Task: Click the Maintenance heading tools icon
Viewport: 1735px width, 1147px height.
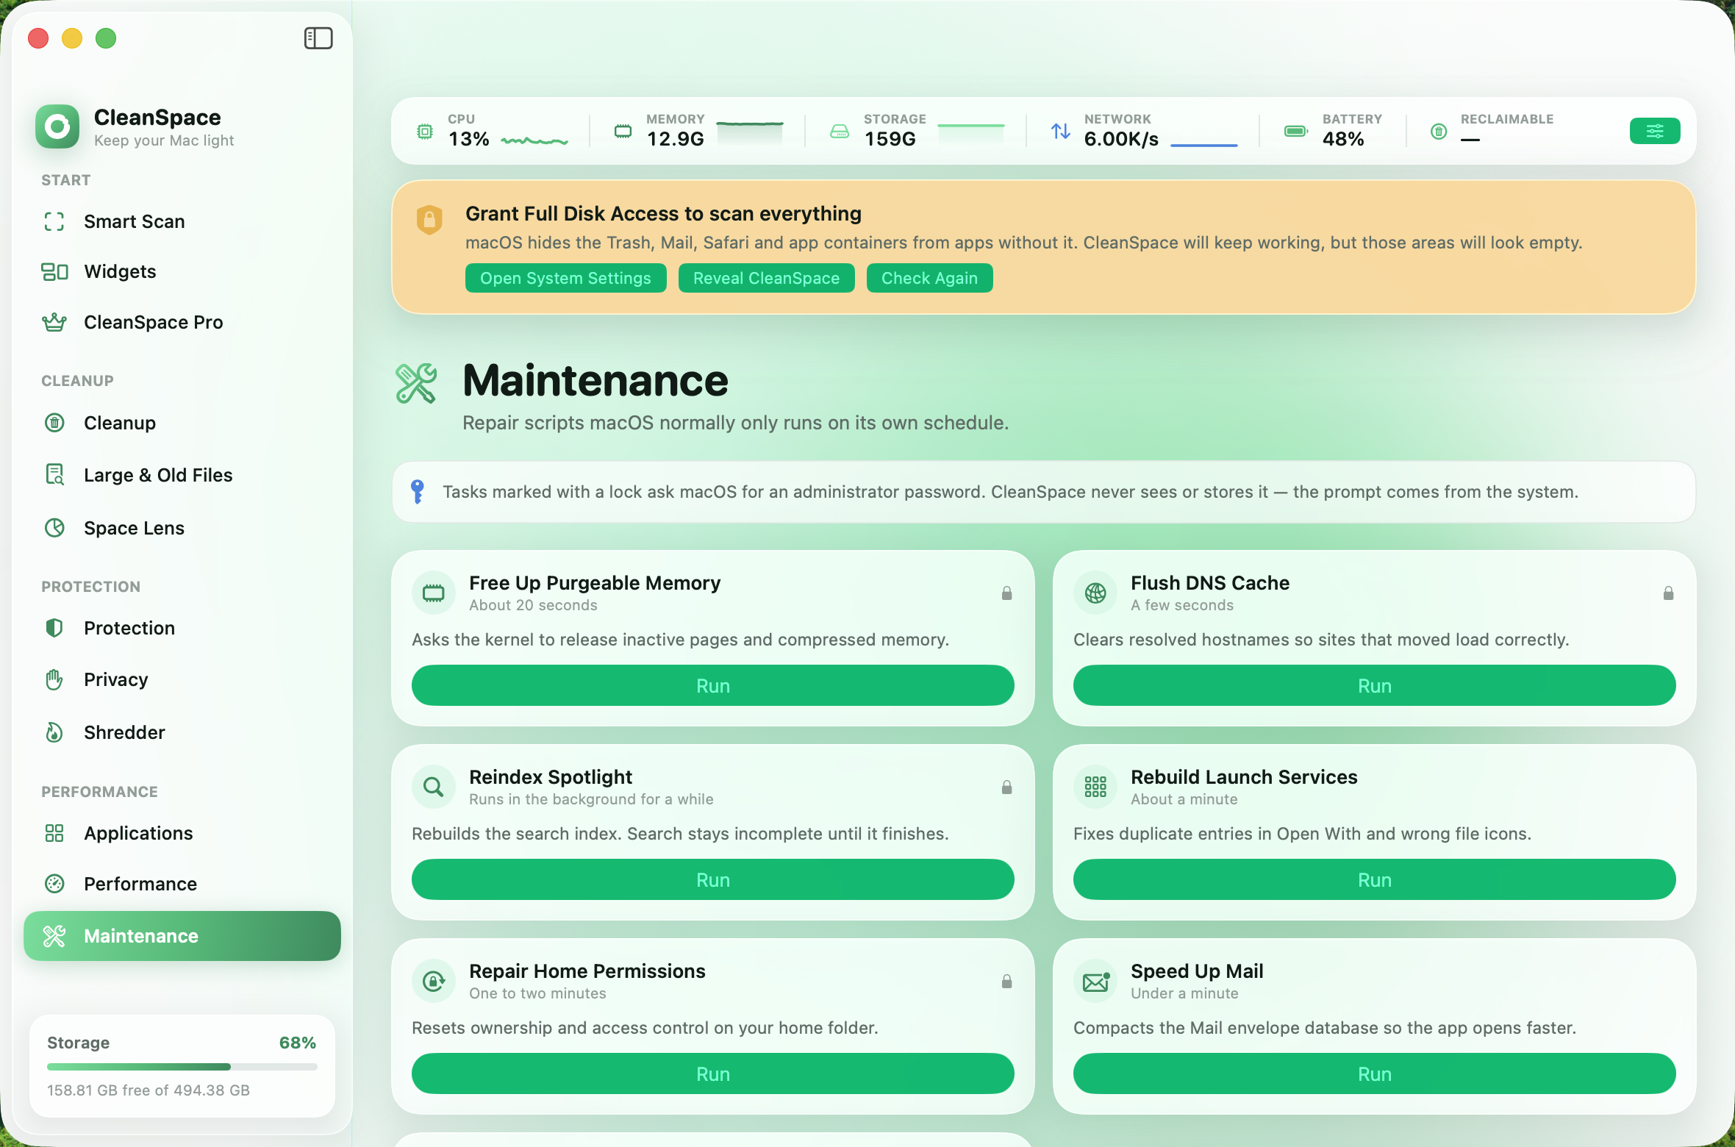Action: pyautogui.click(x=416, y=383)
